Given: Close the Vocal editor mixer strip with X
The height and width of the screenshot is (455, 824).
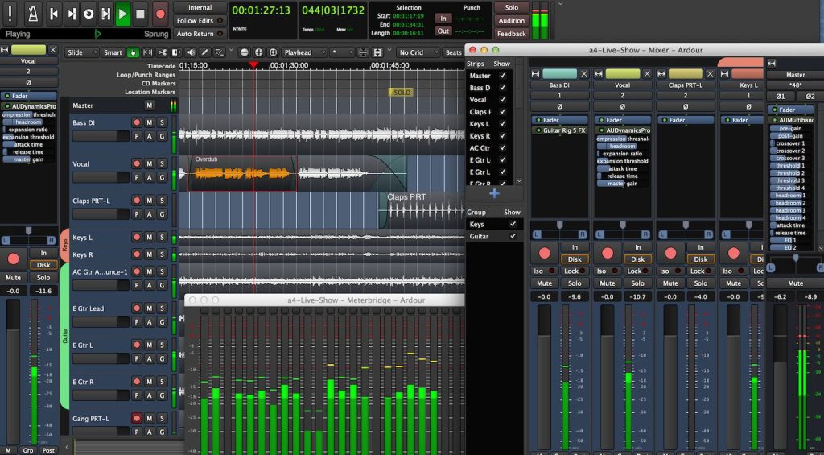Looking at the screenshot, I should 52,50.
